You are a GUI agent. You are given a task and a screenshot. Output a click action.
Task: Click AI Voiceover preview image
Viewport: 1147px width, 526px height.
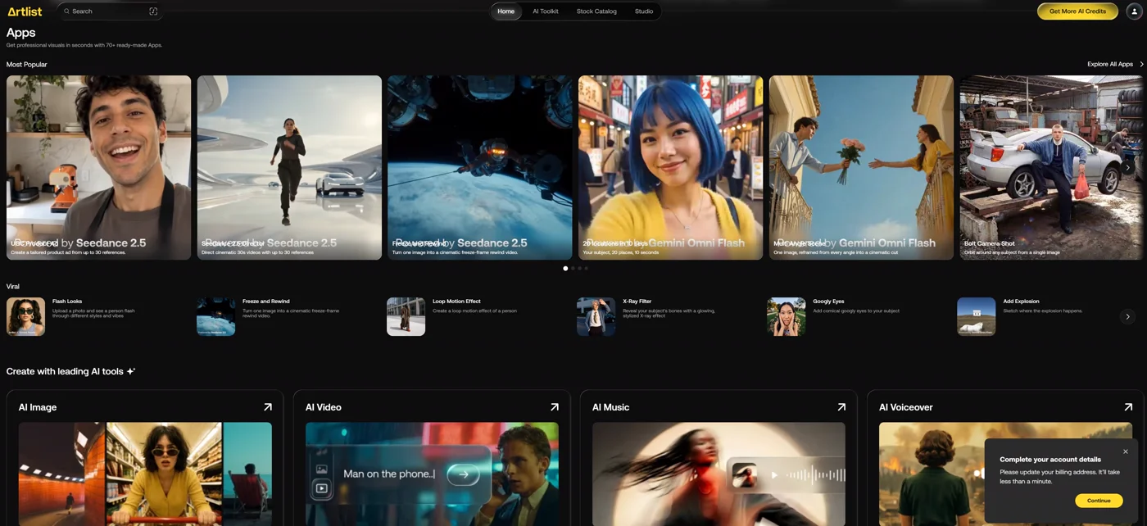coord(1005,474)
